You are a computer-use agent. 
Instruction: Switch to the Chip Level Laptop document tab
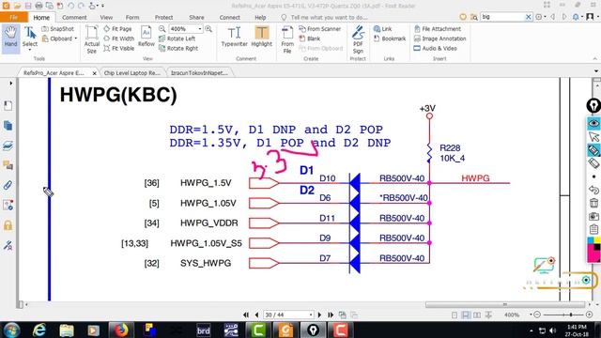coord(131,73)
